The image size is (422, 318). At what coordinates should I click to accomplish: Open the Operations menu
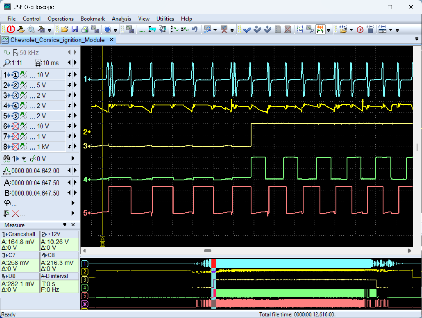[61, 19]
